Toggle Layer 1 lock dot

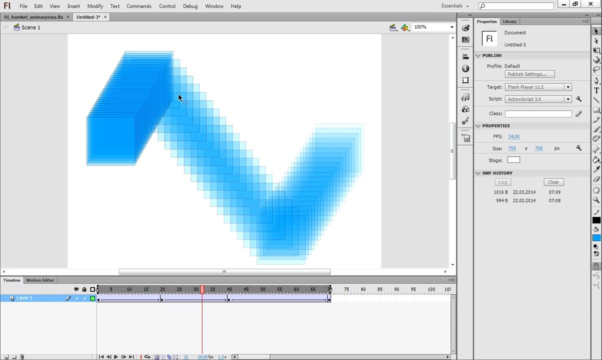84,298
